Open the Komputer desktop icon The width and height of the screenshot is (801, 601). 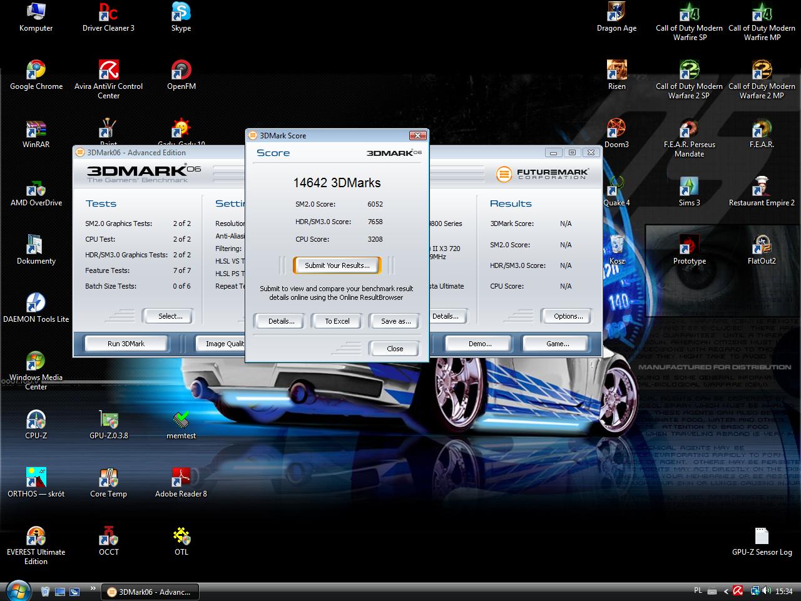(36, 17)
